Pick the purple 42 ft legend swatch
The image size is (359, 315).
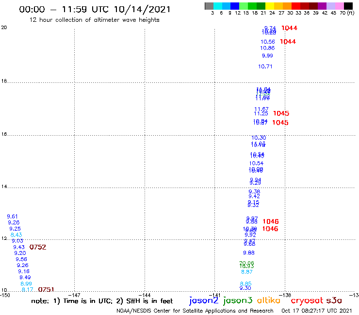tap(322, 6)
